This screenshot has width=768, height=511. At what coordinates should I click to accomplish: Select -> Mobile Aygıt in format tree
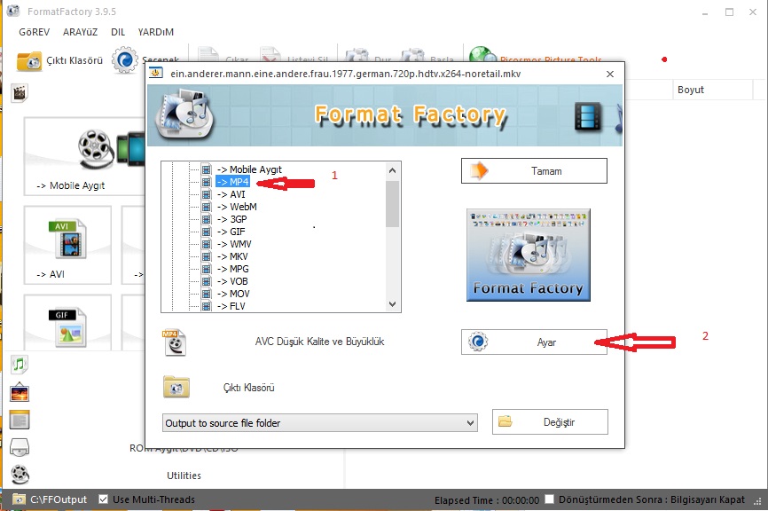[x=249, y=169]
